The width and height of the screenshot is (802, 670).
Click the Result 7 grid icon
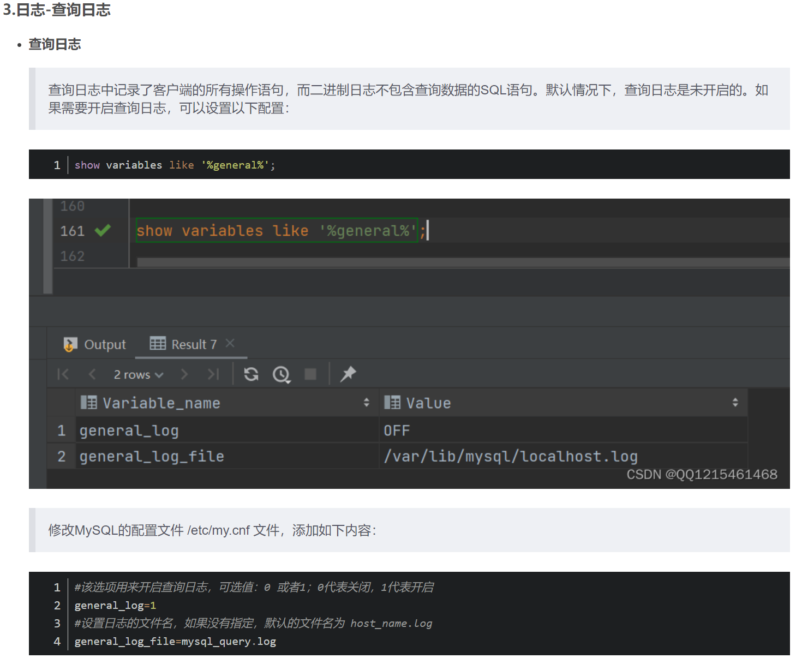158,343
